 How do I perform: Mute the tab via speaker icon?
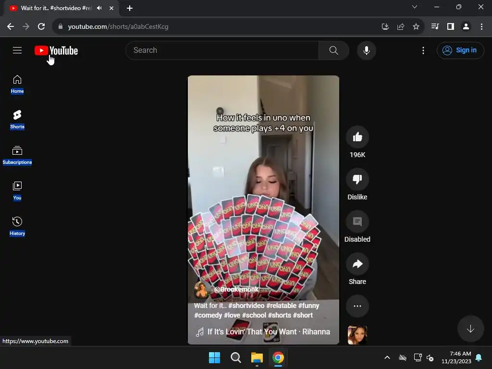point(99,8)
